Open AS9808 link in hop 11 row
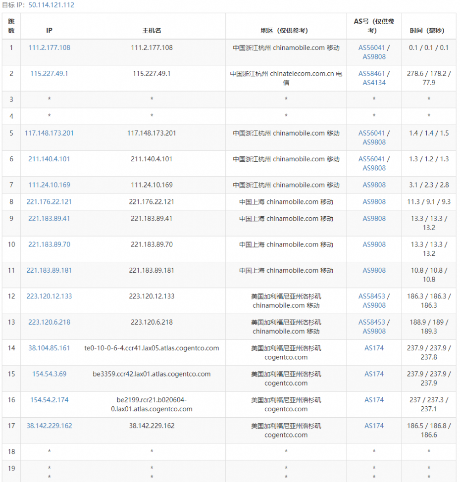The image size is (460, 482). coord(374,270)
